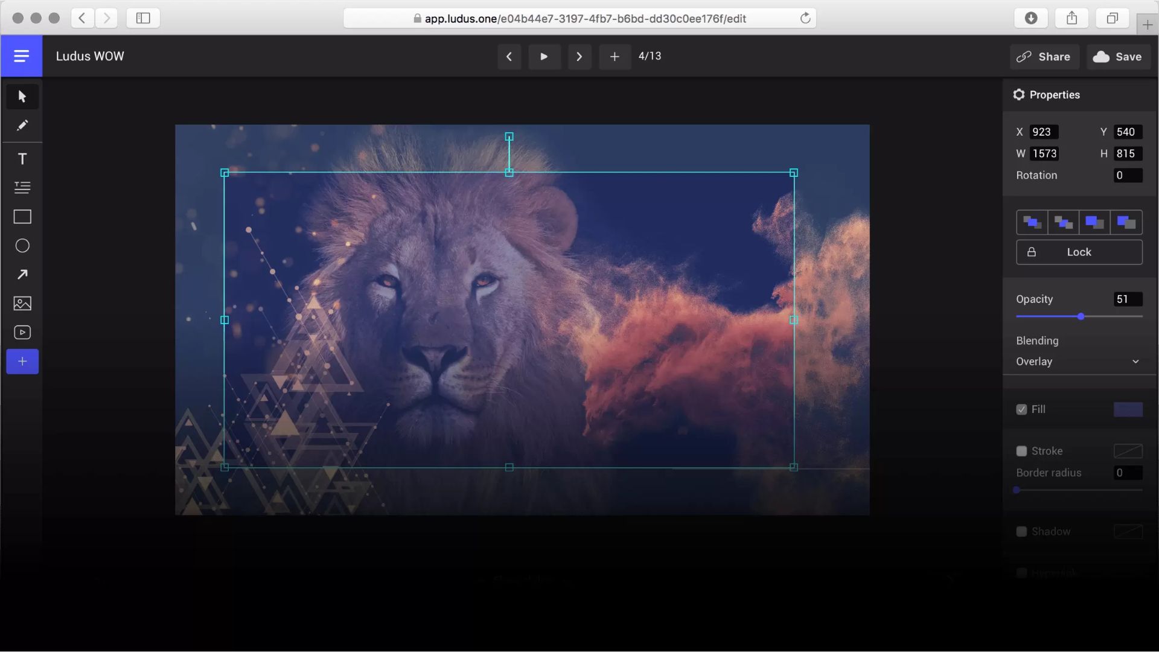Click Safari's forward navigation button
This screenshot has height=652, width=1159.
(106, 18)
